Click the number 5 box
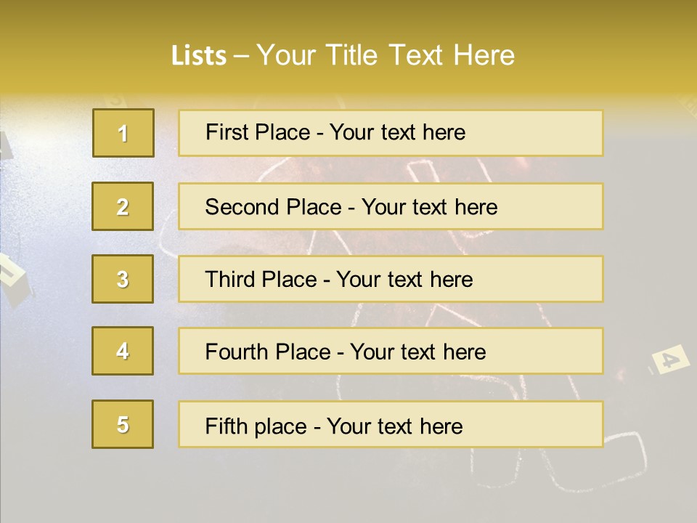This screenshot has height=523, width=697. tap(123, 424)
